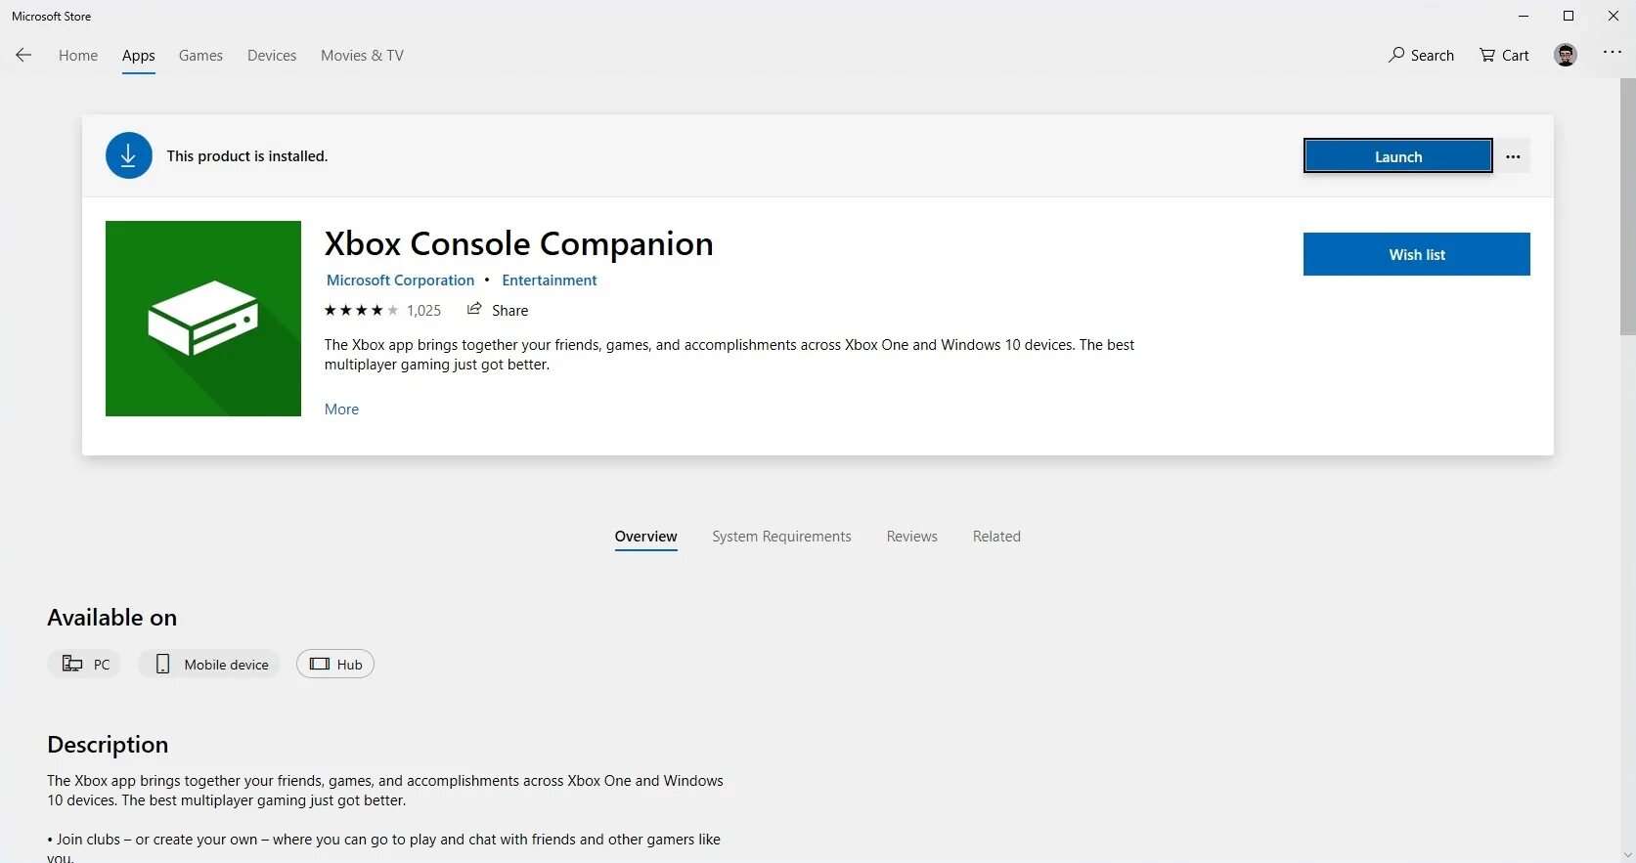Click the Xbox Console Companion app logo
The height and width of the screenshot is (863, 1636).
point(203,319)
